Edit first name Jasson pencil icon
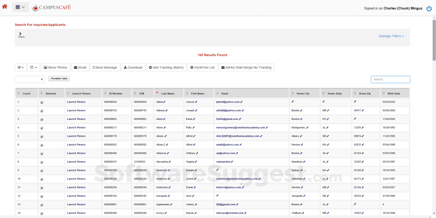The width and height of the screenshot is (436, 218). click(196, 102)
